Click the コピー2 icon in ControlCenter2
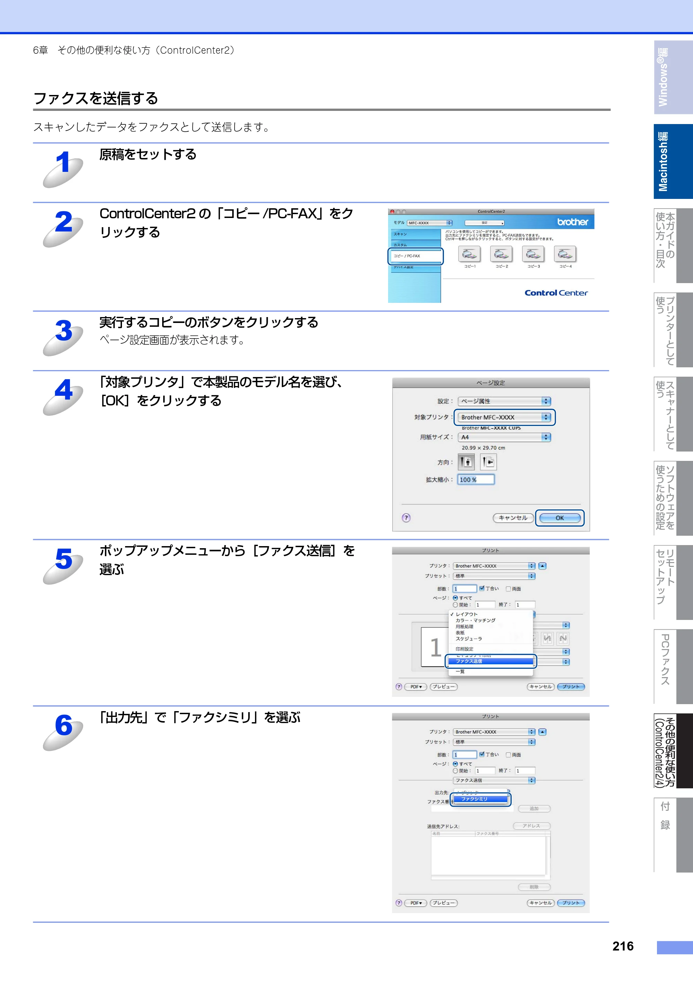Screen dimensions: 693x981 [501, 254]
